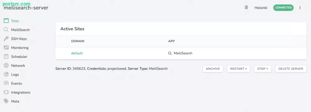Click the Meta tag icon
311x112 pixels.
point(6,101)
